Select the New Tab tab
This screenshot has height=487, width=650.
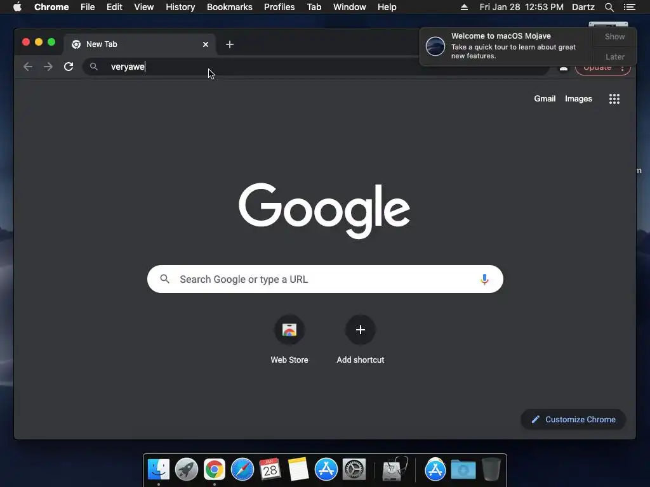coord(139,44)
